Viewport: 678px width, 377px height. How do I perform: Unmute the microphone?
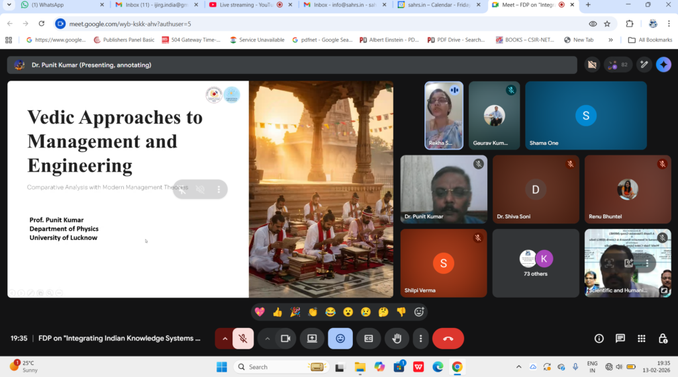coord(243,339)
